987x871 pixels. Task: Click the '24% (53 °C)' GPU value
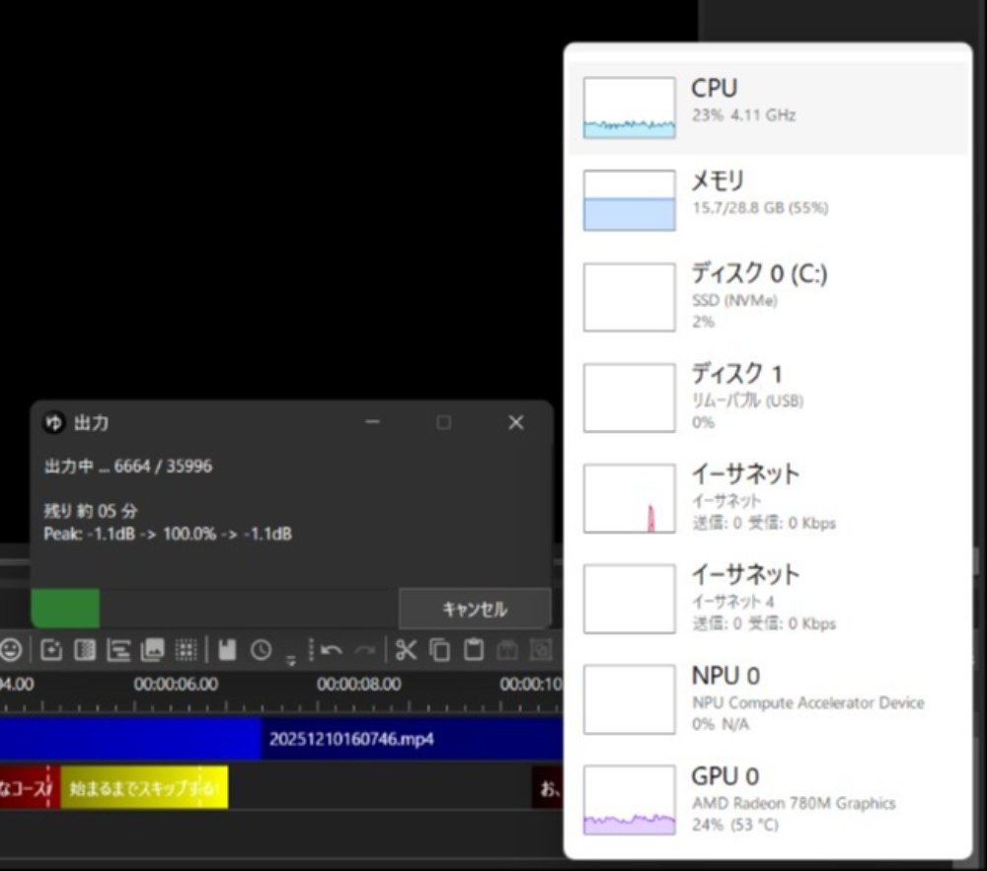pyautogui.click(x=734, y=825)
